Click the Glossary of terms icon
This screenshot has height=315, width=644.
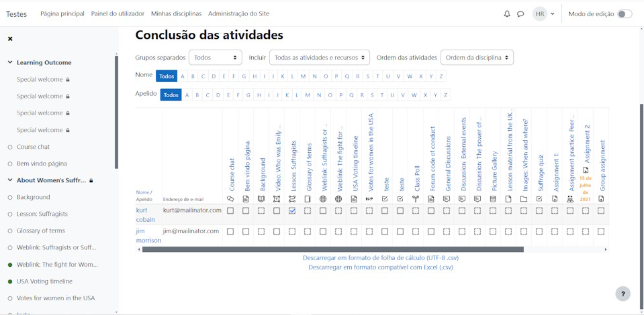[308, 199]
